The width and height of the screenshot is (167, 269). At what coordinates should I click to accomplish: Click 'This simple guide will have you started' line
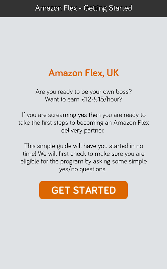tap(84, 146)
